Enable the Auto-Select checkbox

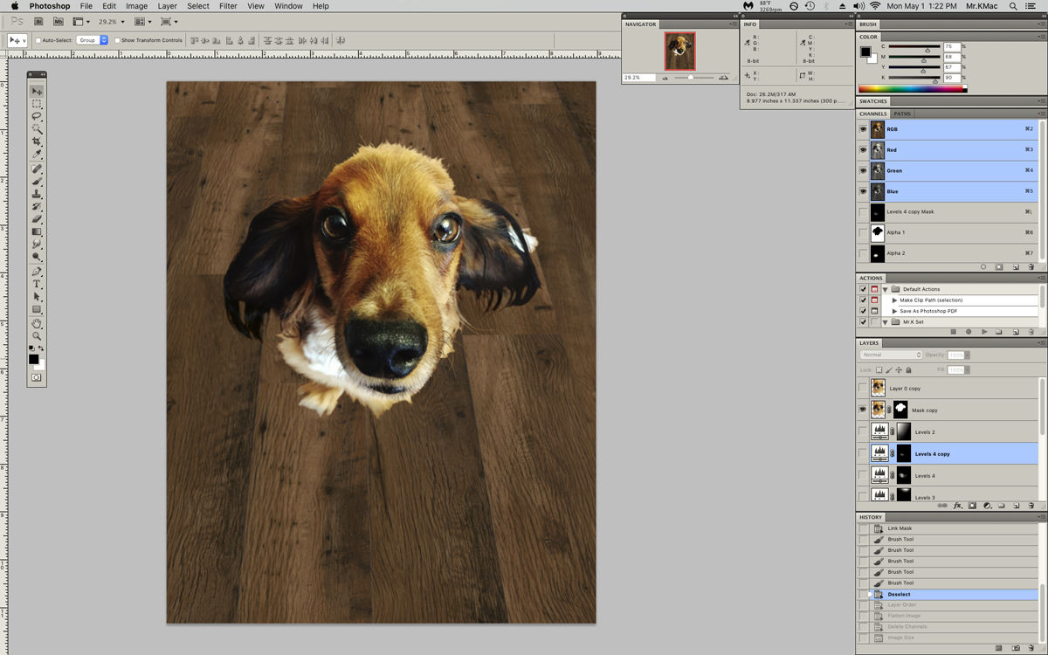39,40
